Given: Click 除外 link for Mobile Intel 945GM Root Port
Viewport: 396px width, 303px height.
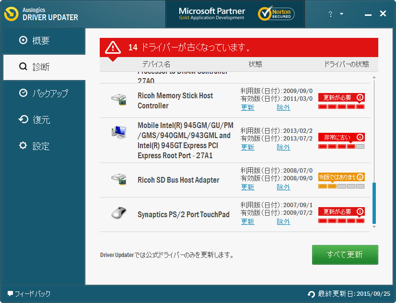Looking at the screenshot, I should click(284, 148).
